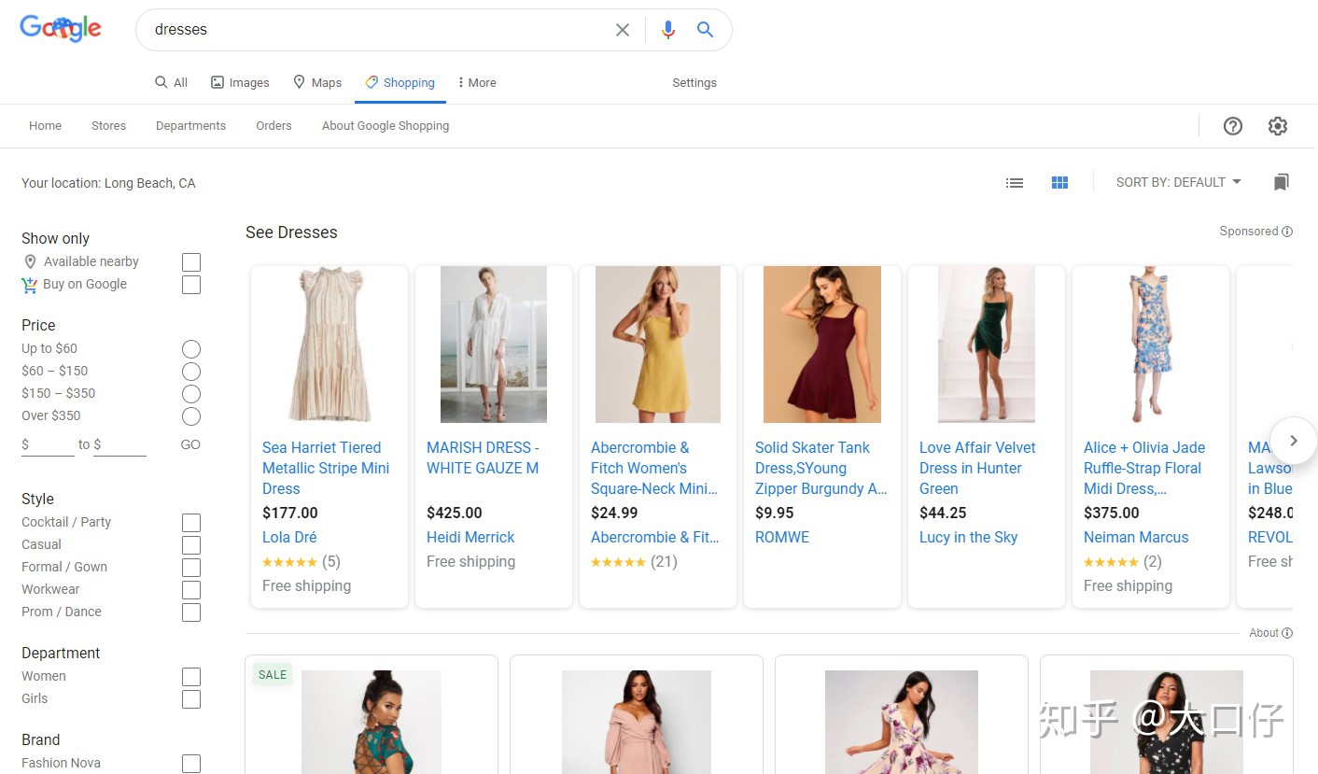Check Girls department
The image size is (1318, 774).
(x=191, y=699)
